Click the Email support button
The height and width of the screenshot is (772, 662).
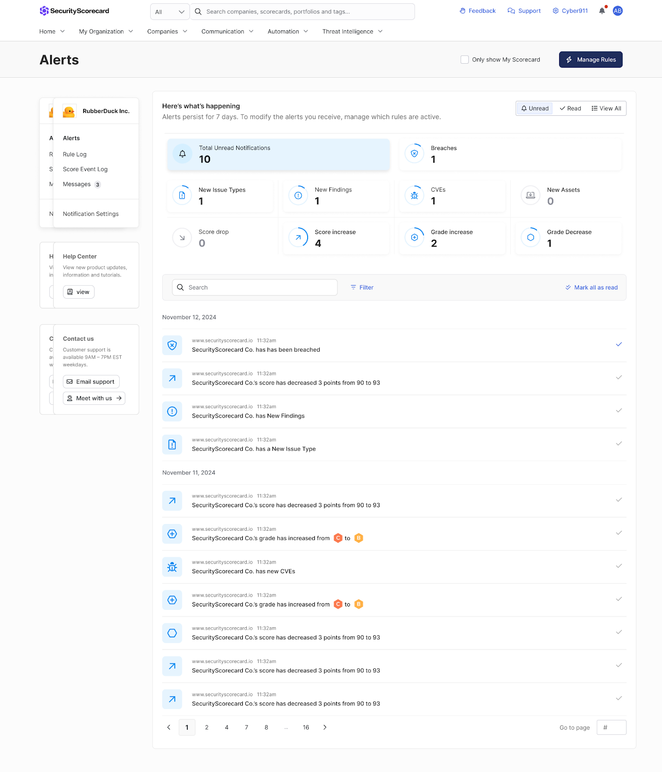pos(91,382)
